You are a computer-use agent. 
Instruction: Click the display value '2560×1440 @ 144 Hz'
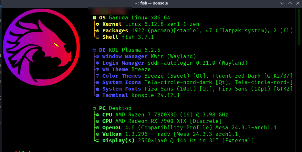[167, 140]
